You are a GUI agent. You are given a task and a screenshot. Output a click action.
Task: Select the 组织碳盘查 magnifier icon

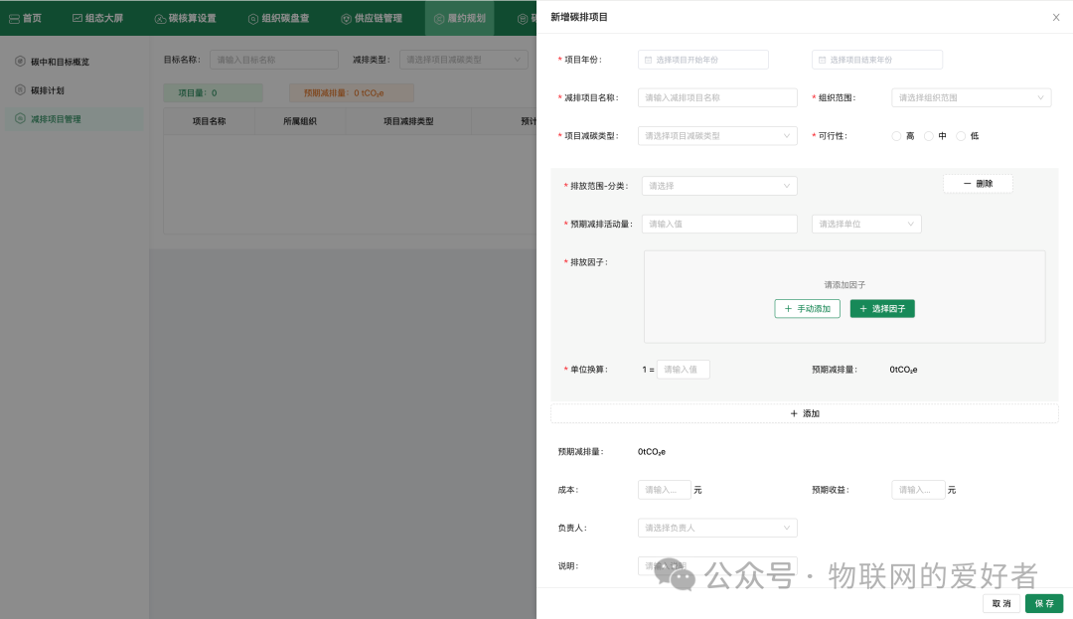(x=255, y=17)
